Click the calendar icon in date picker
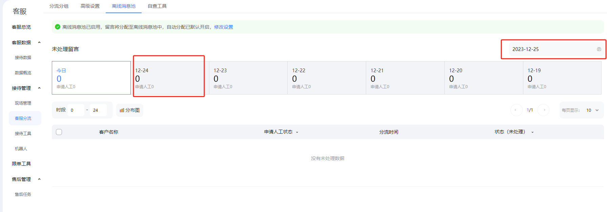Viewport: 607px width, 212px height. pos(599,49)
